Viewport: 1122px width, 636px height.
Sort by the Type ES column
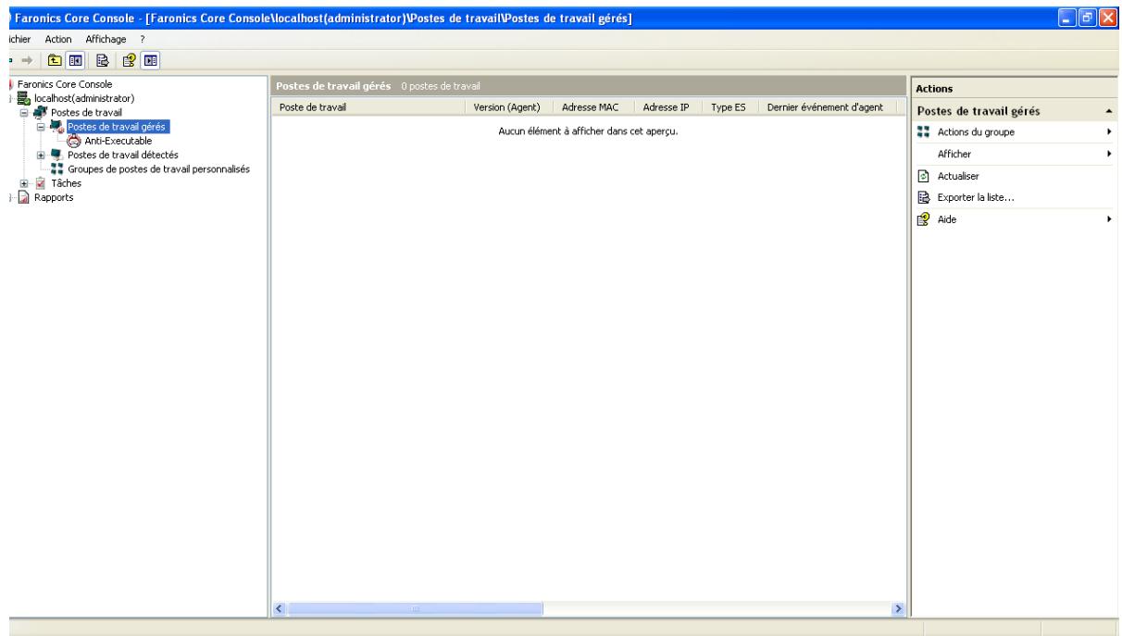point(729,107)
